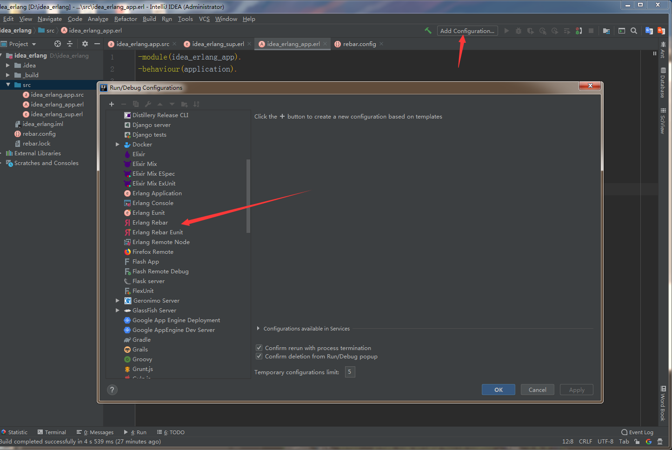
Task: Uncheck 'Confirm deletion from Run/Debug popup'
Action: (259, 356)
